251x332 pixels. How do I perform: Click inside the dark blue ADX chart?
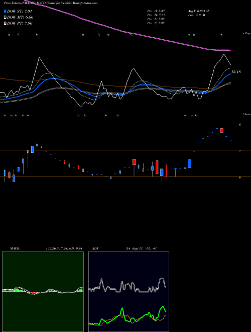129,292
